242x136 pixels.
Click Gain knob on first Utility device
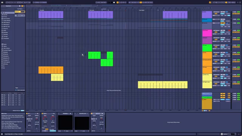coord(37,120)
